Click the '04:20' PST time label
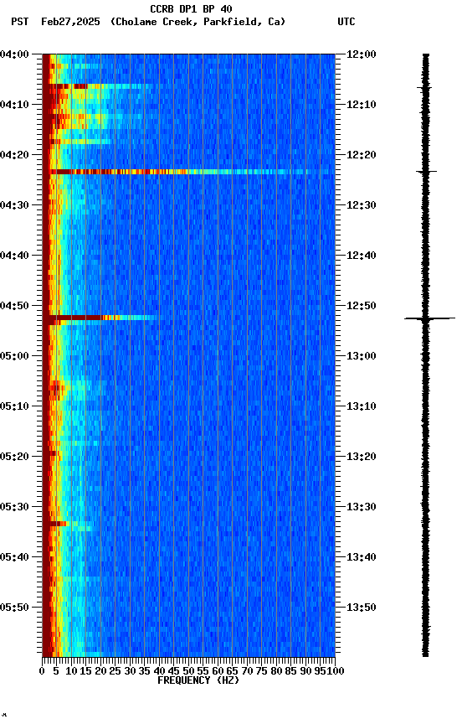 pos(14,155)
